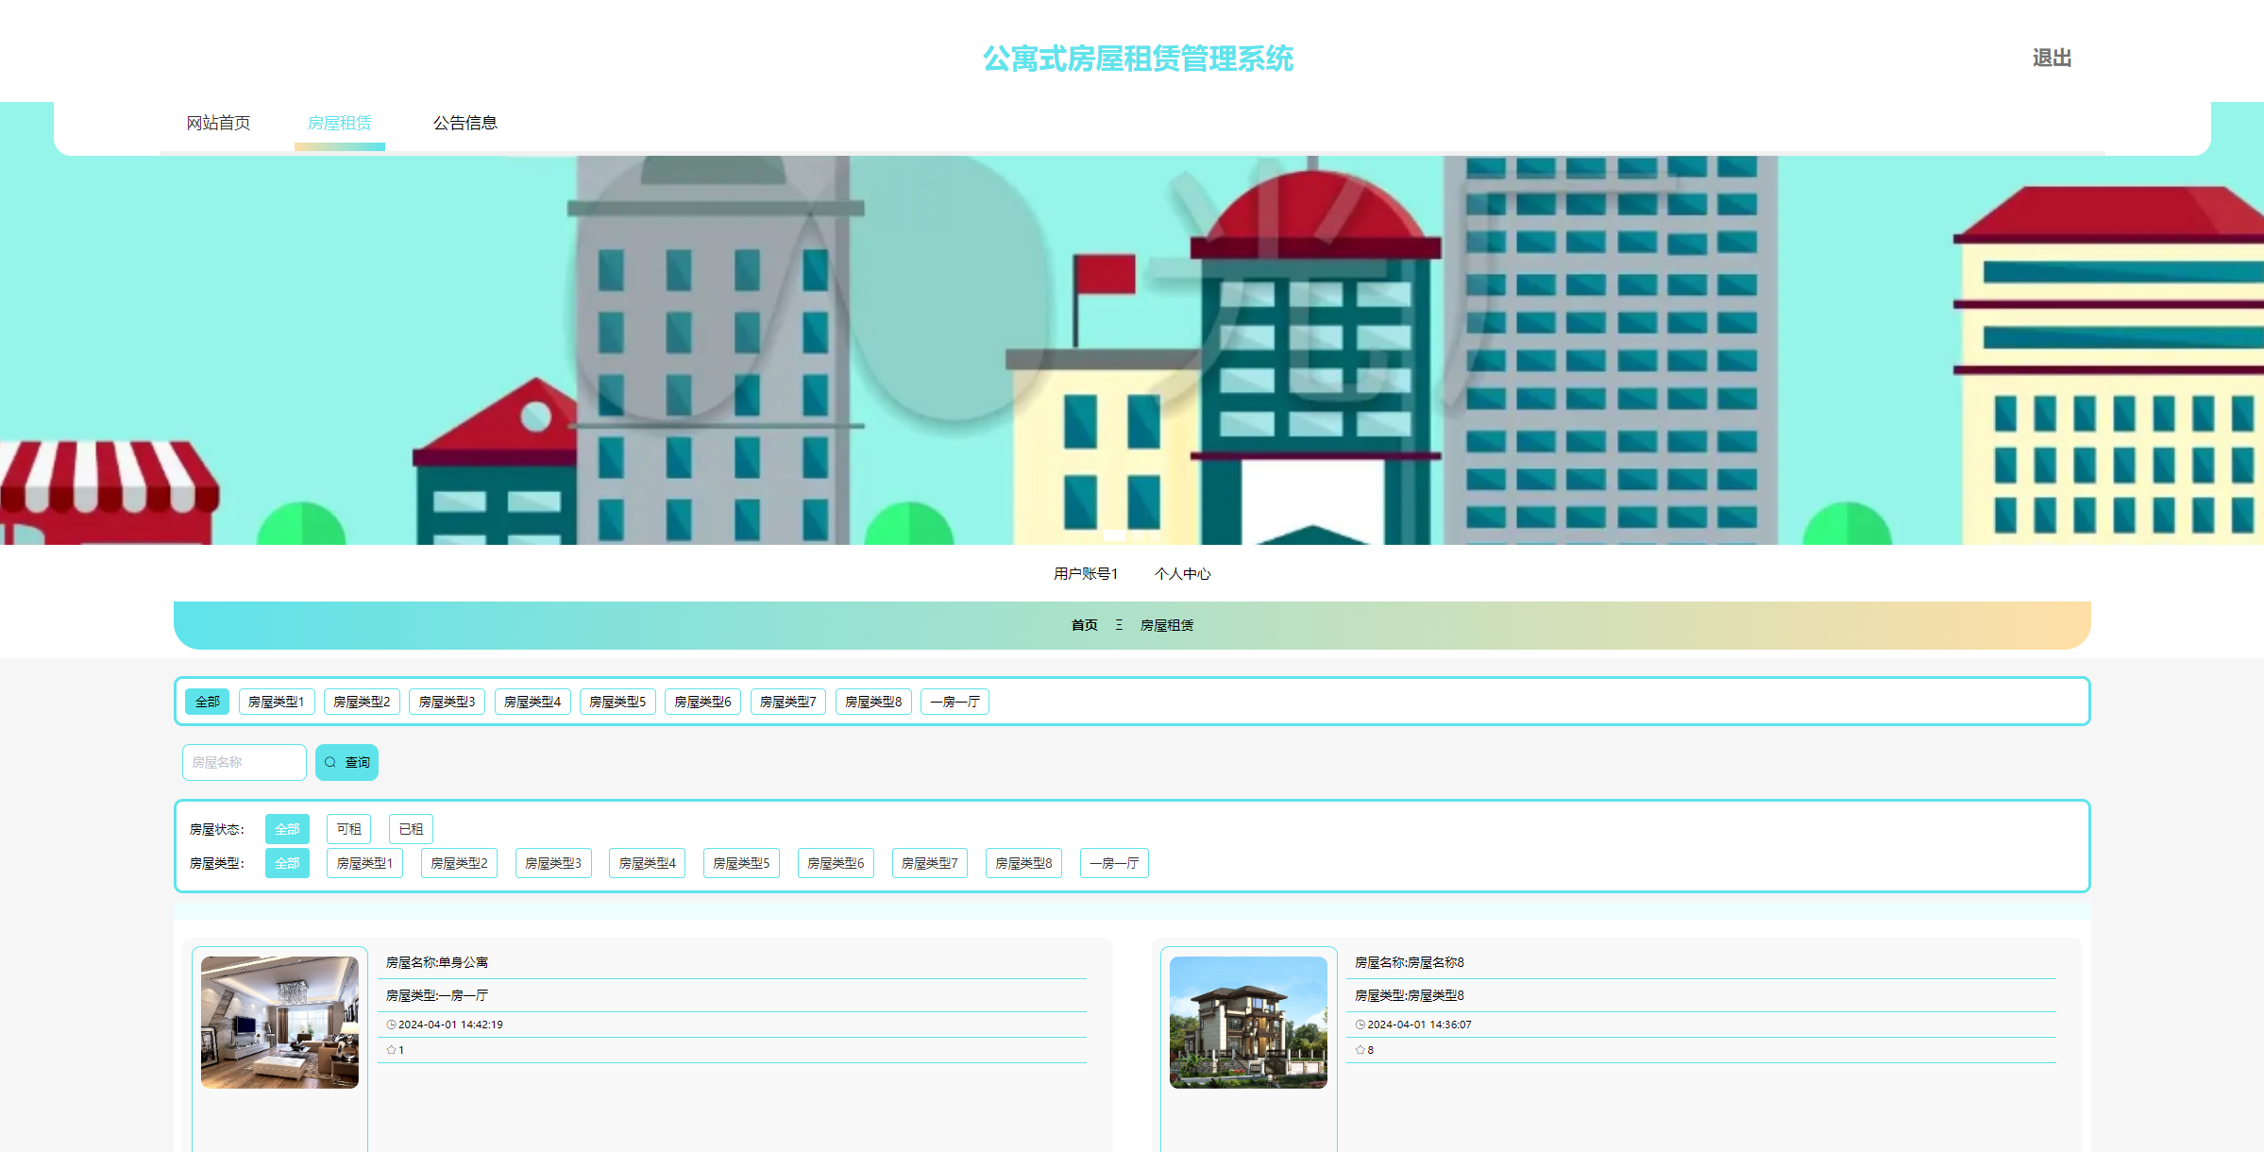The height and width of the screenshot is (1152, 2264).
Task: Select 房屋类型3 in top category bar
Action: pos(446,702)
